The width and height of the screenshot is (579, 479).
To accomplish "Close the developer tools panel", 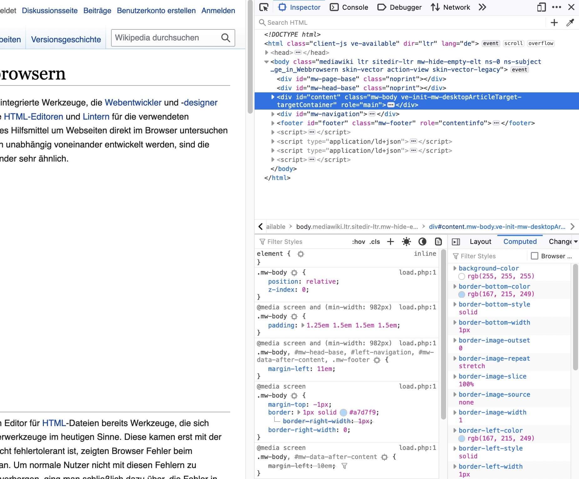I will [571, 7].
